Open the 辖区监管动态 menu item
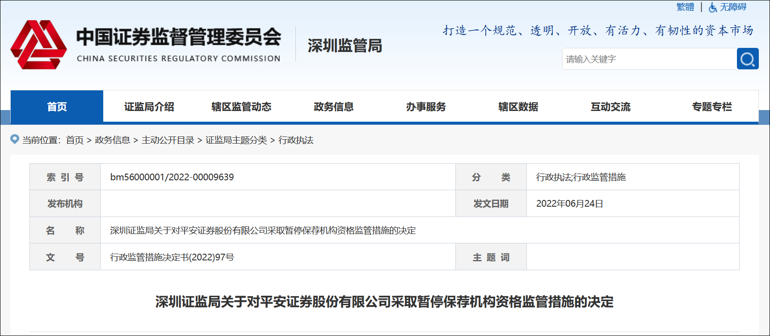 pyautogui.click(x=241, y=106)
